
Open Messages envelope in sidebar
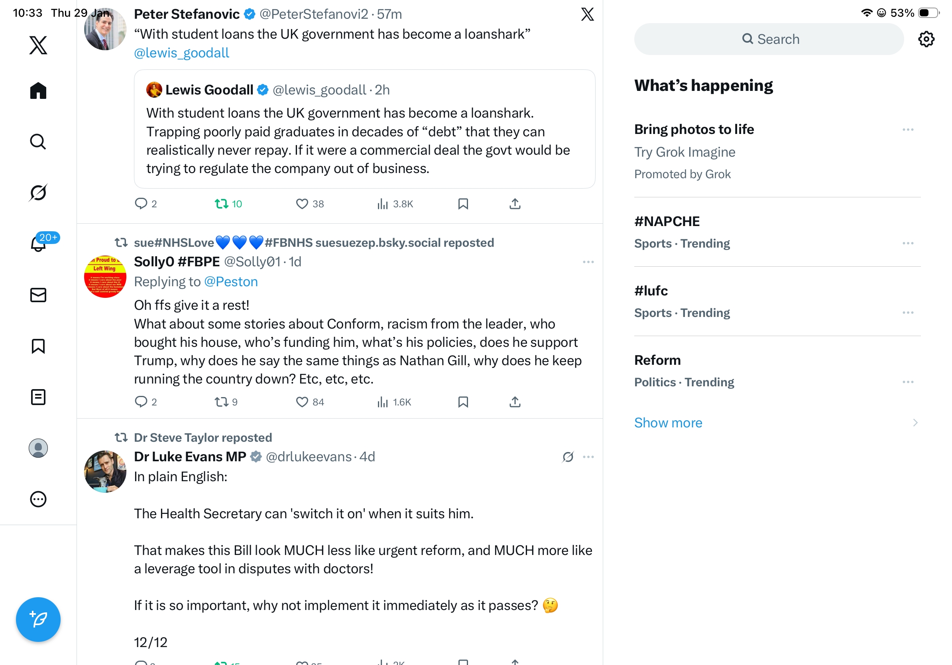(x=38, y=295)
